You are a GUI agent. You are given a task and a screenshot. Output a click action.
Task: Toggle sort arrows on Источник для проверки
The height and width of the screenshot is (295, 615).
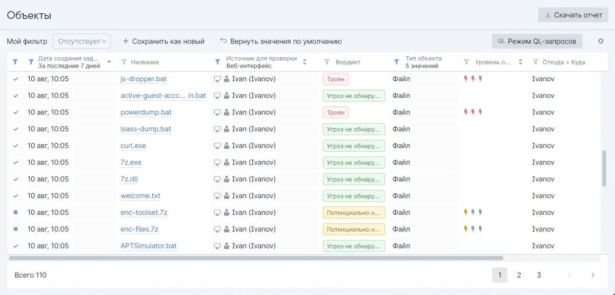pos(305,62)
